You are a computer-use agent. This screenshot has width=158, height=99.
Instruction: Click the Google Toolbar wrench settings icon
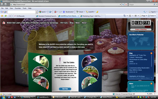(x=145, y=12)
